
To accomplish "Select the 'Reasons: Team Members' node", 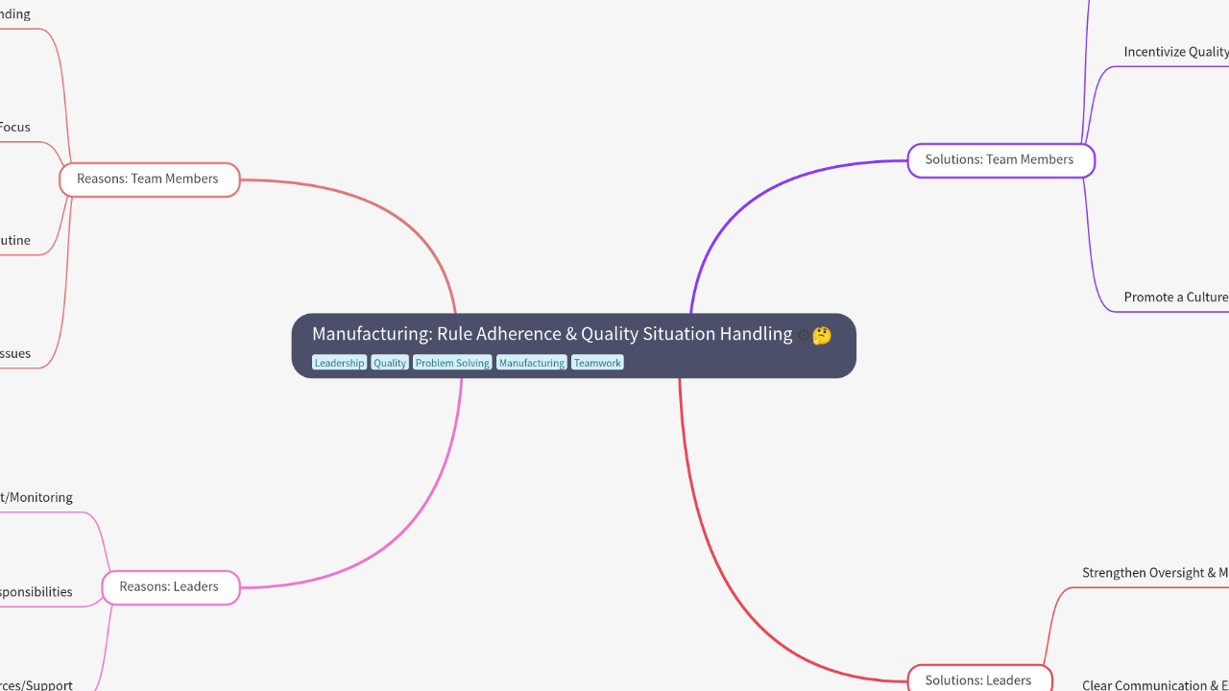I will 149,179.
